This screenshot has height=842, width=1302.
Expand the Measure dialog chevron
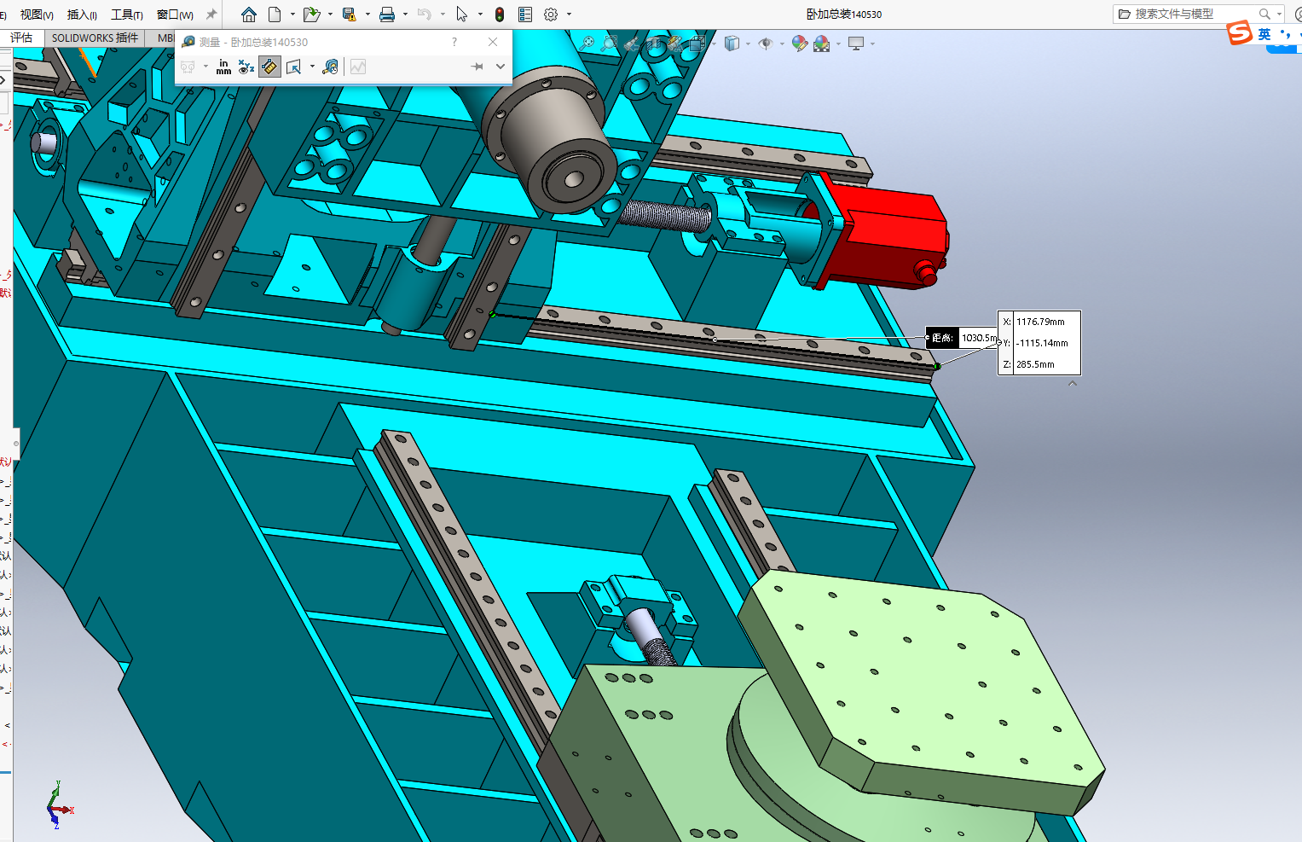(501, 67)
